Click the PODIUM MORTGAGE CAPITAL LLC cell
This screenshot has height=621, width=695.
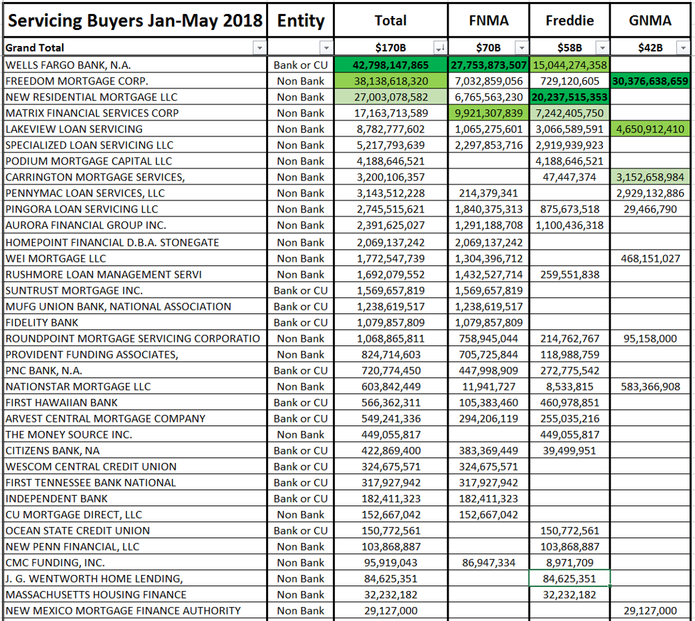pyautogui.click(x=135, y=161)
